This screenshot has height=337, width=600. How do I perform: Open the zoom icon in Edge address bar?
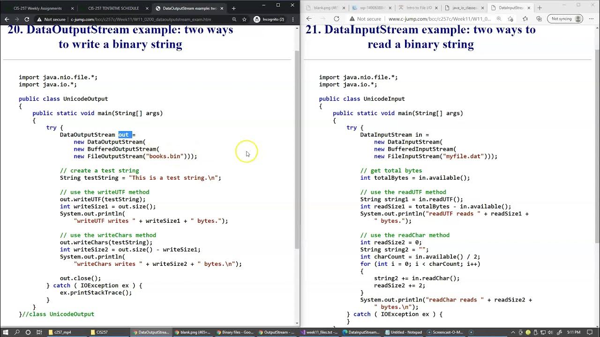coord(499,19)
